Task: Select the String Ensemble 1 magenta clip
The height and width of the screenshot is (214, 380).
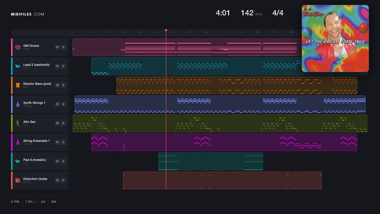Action: [224, 142]
